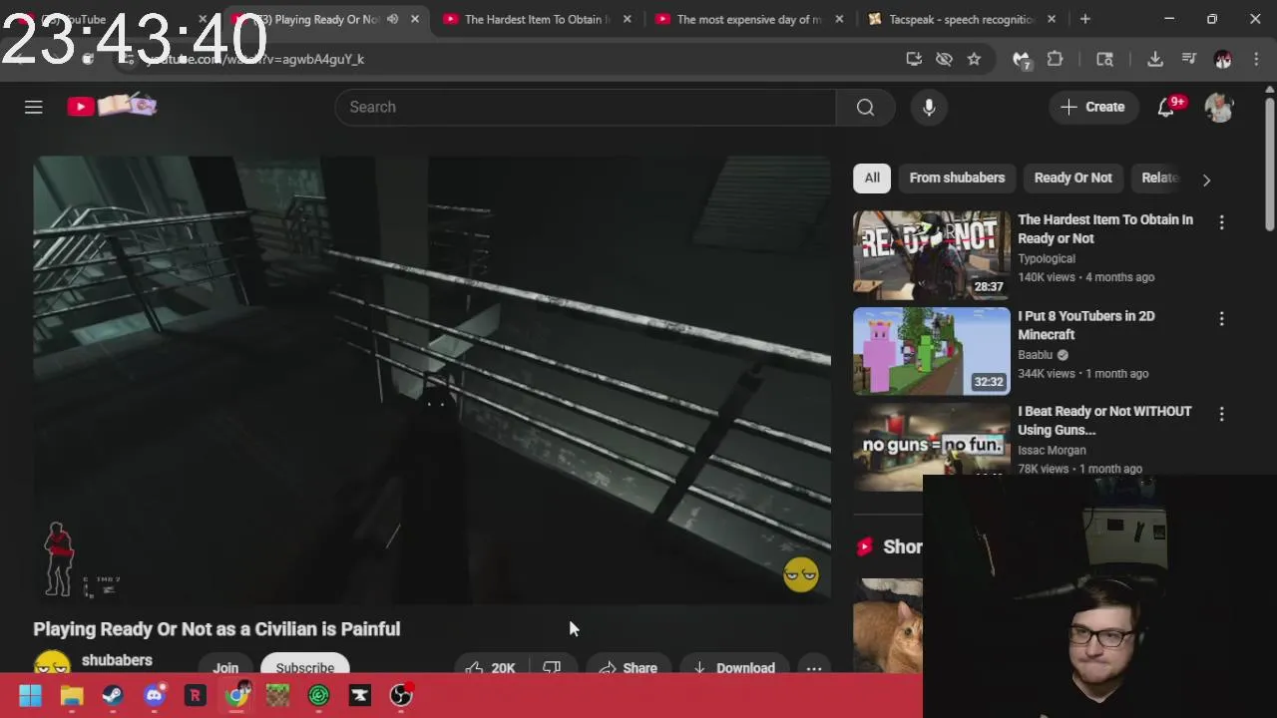Screen dimensions: 1277x718
Task: Select the 'From shubabers' filter chip
Action: pyautogui.click(x=957, y=178)
